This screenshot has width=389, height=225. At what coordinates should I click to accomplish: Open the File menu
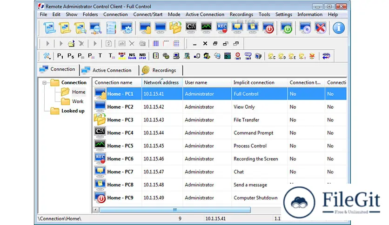click(43, 14)
